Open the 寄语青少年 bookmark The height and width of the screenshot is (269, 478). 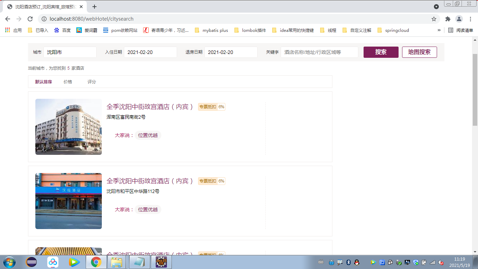click(166, 30)
